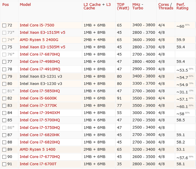Open the Intel Core i7-6820HQ link
196x169 pixels.
[40, 142]
